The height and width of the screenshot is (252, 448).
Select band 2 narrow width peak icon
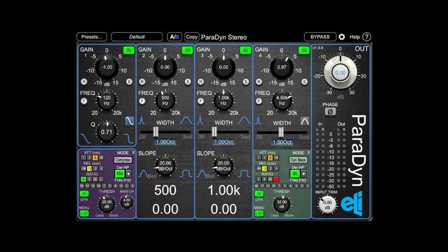tap(142, 120)
